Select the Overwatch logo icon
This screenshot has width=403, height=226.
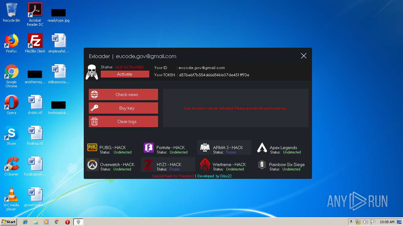click(x=92, y=164)
